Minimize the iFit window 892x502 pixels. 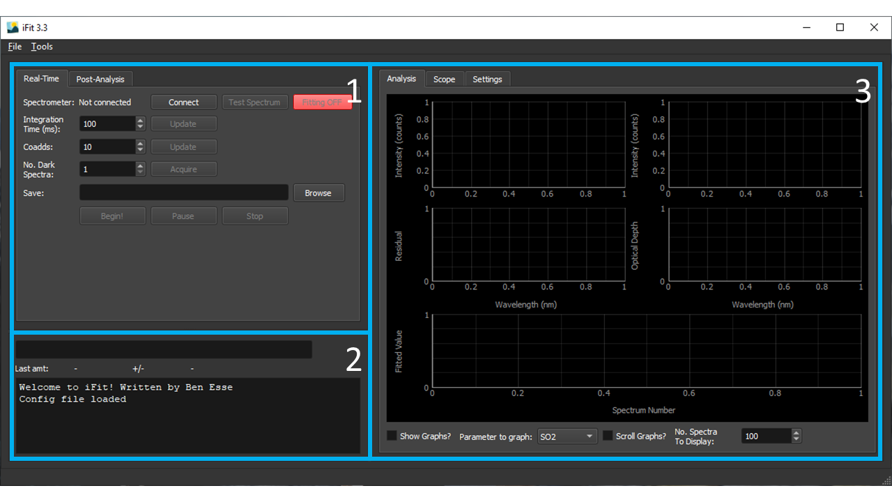pos(807,28)
